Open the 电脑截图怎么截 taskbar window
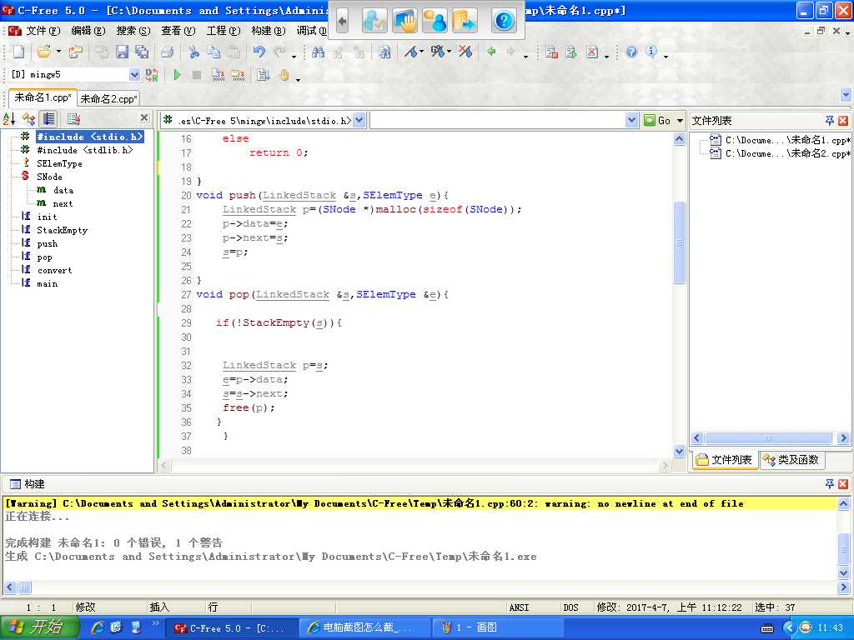854x640 pixels. (365, 627)
